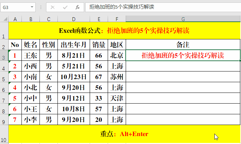Click the '销量' header cell
This screenshot has height=144, width=241.
click(99, 45)
